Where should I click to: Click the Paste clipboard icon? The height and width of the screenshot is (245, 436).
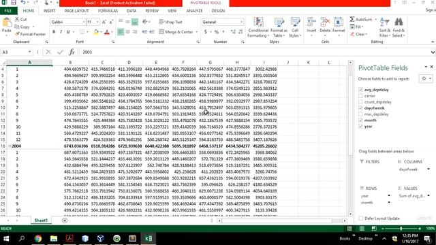coord(6,22)
